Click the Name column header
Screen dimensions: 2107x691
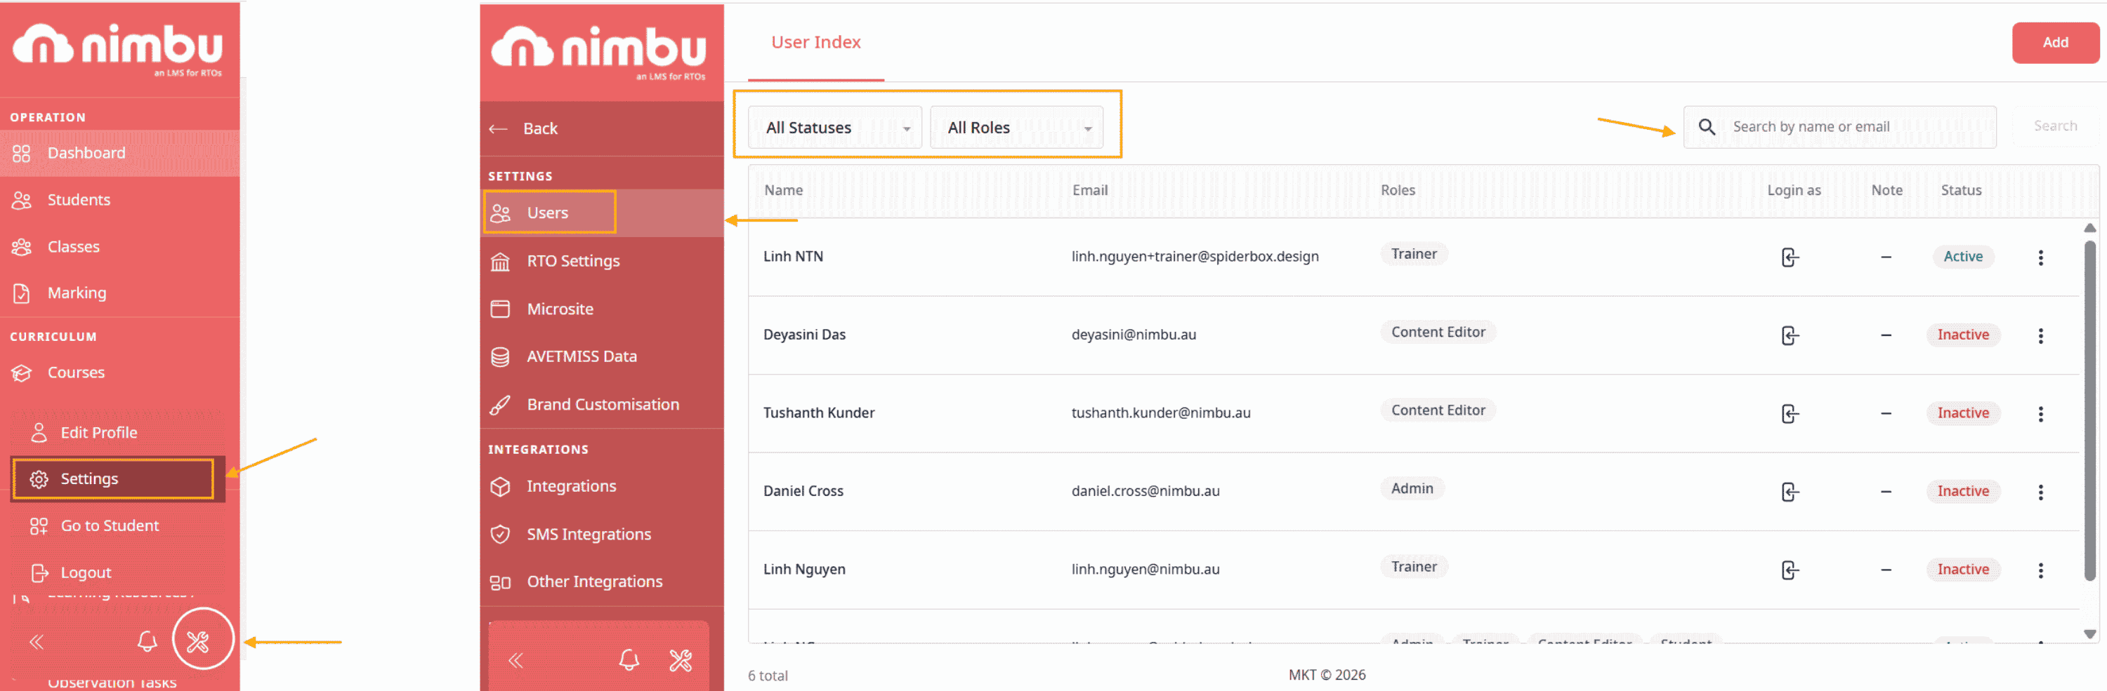783,190
